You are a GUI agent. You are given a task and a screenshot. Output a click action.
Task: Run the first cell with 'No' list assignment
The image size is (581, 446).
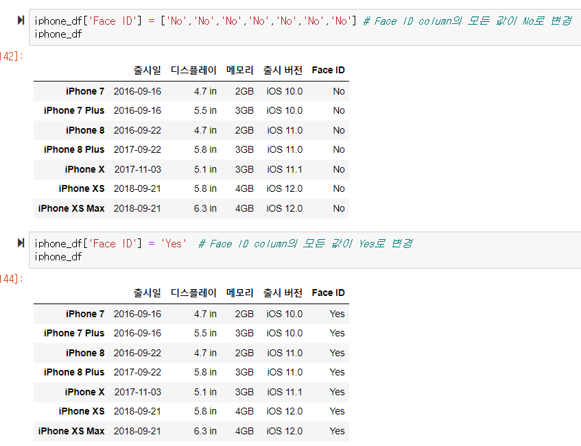(x=21, y=20)
